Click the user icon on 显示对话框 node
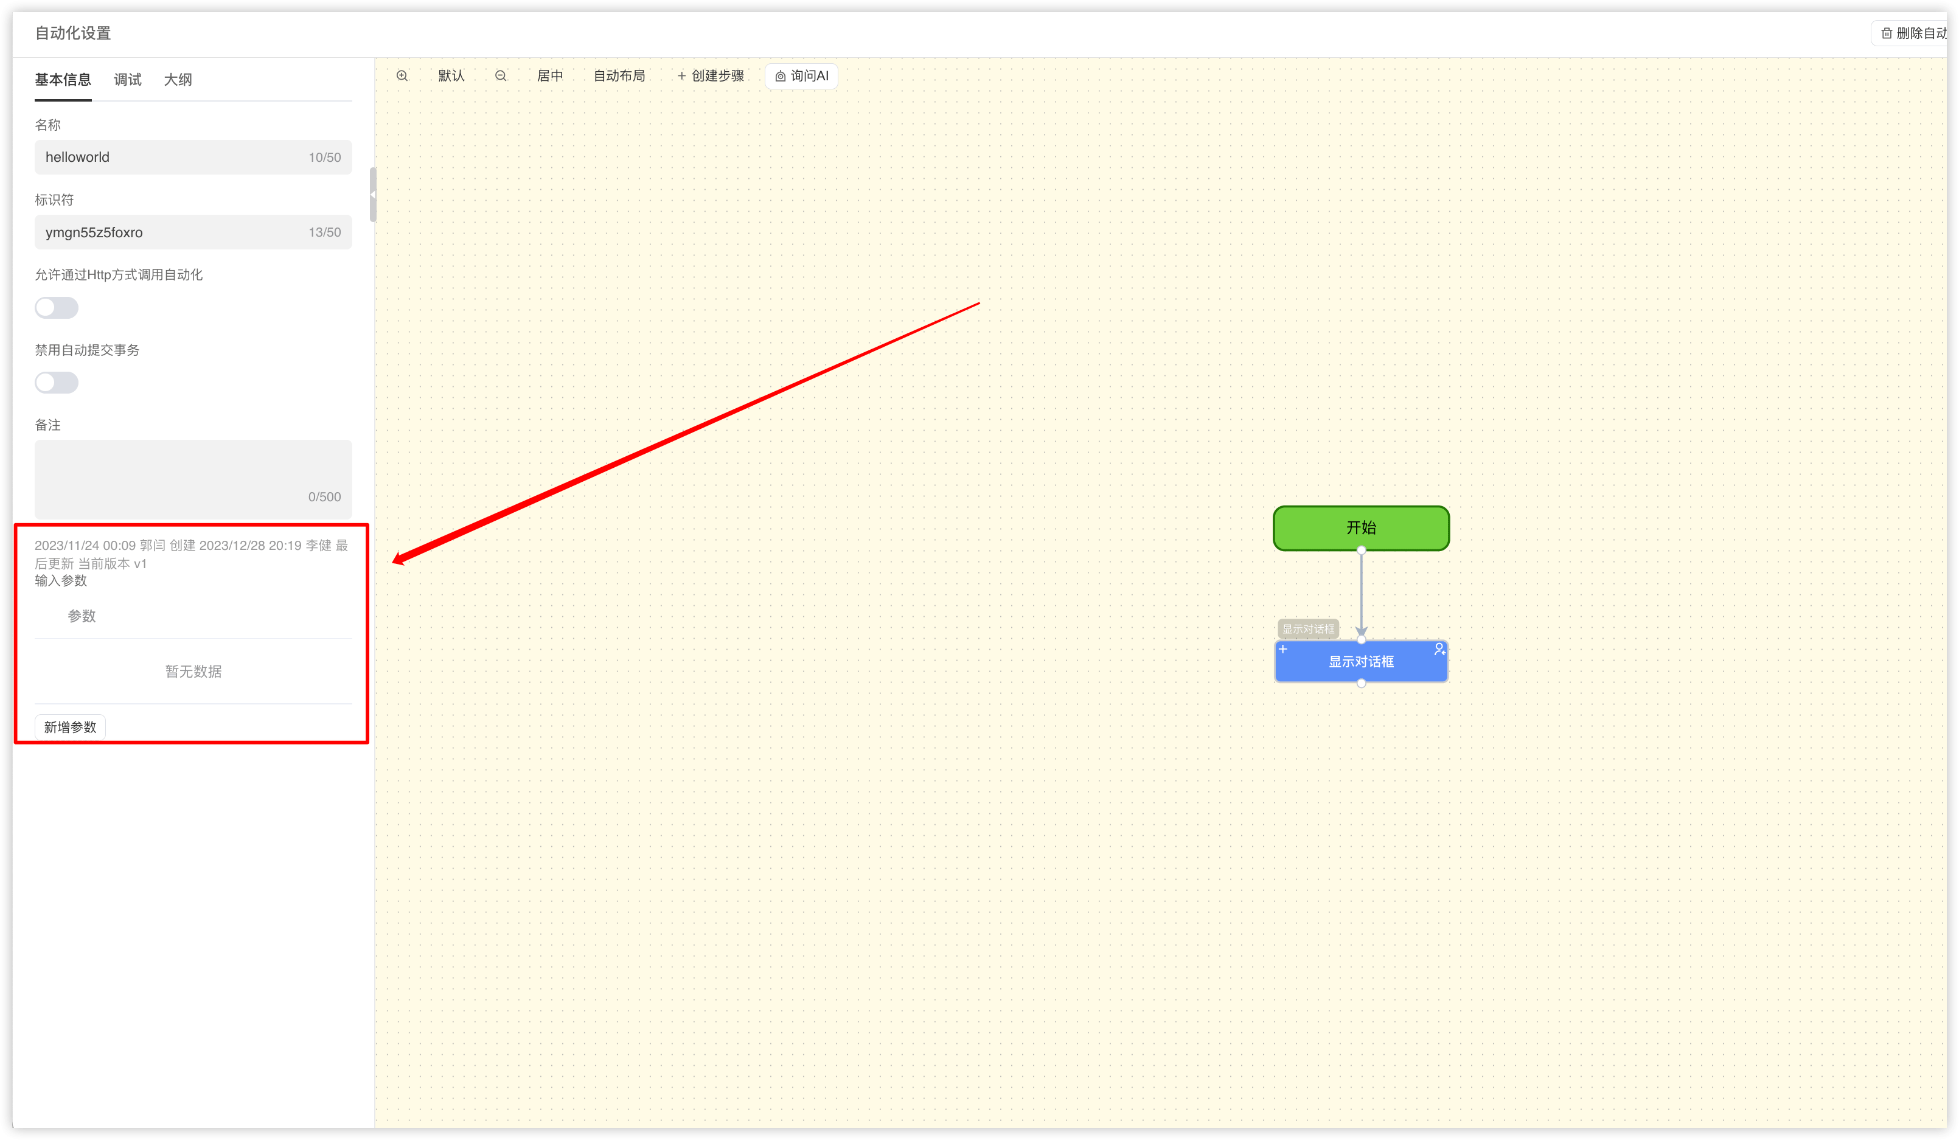Image resolution: width=1959 pixels, height=1140 pixels. coord(1439,649)
